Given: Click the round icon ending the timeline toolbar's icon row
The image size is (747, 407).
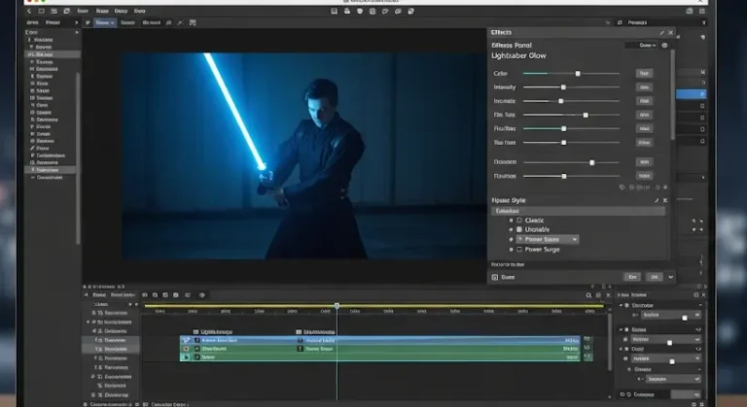Looking at the screenshot, I should pyautogui.click(x=202, y=295).
